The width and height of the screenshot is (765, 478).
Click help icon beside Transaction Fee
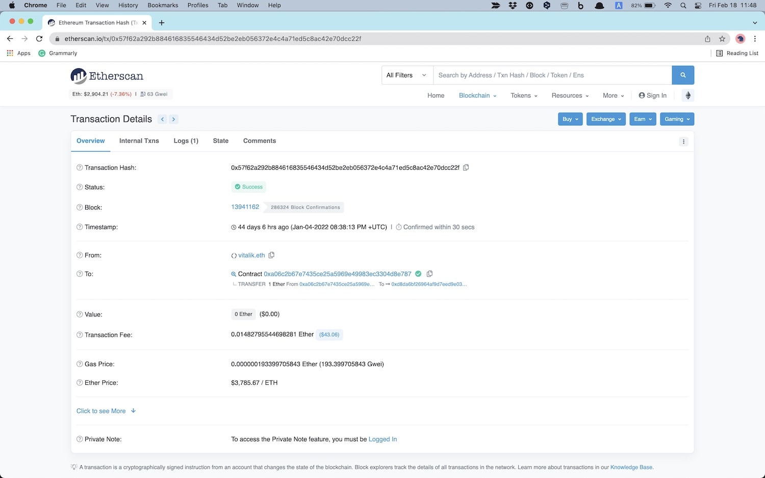click(x=80, y=335)
